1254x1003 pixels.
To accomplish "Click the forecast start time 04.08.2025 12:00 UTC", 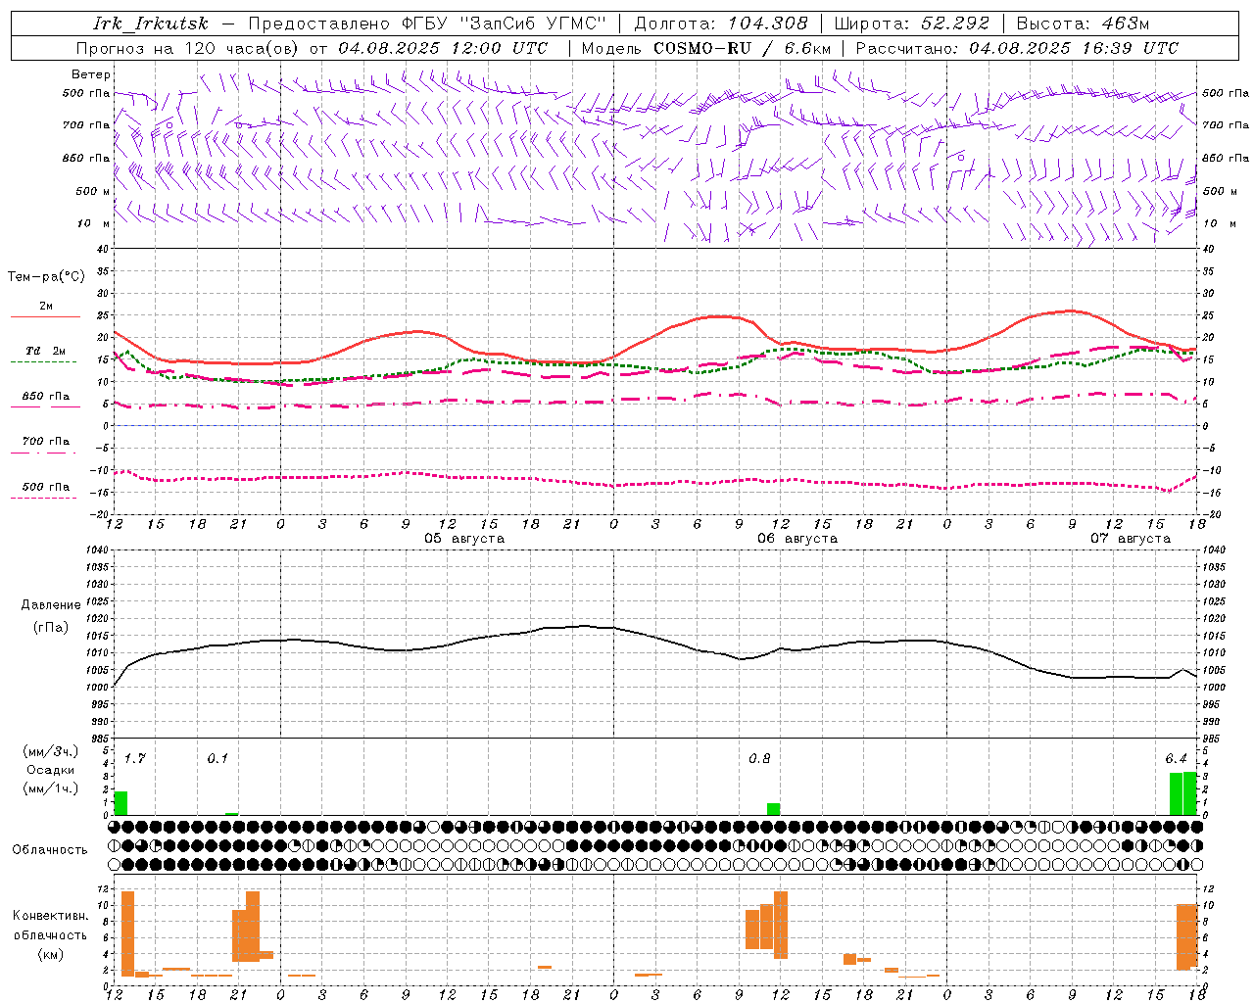I will [x=443, y=48].
